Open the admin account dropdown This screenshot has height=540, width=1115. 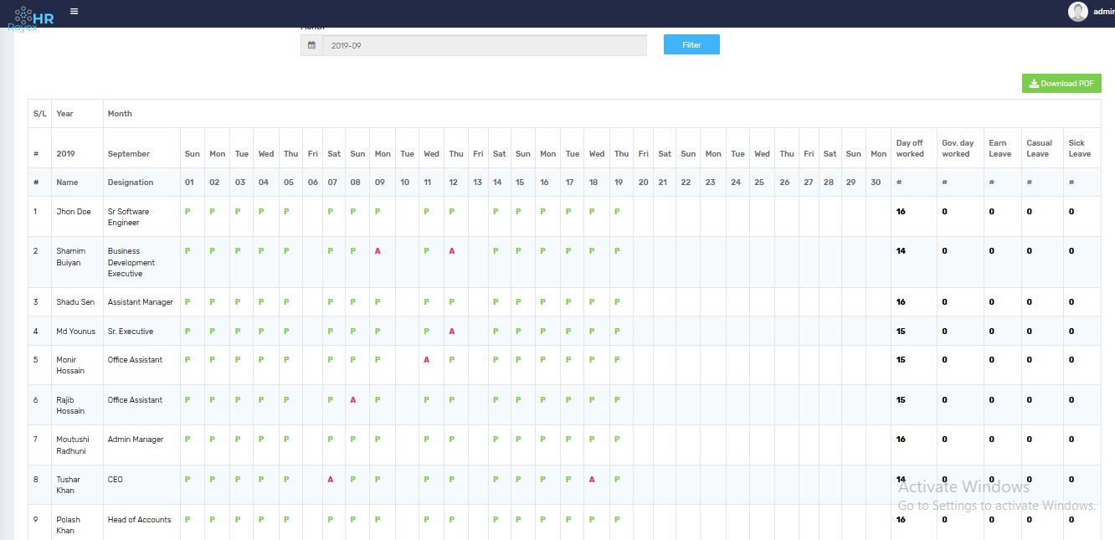(1103, 12)
